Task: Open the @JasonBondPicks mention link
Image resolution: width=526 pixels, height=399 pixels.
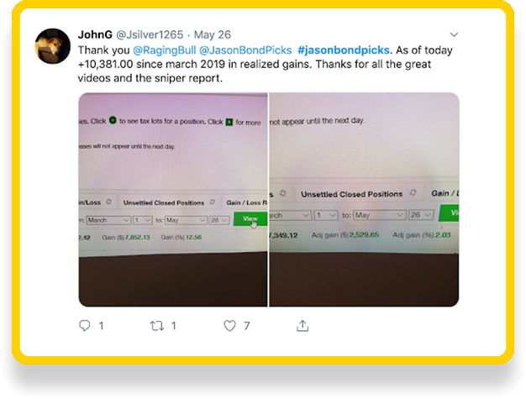Action: coord(245,50)
